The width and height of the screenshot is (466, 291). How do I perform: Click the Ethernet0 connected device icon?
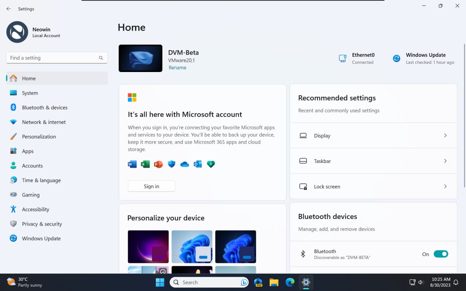click(x=342, y=58)
